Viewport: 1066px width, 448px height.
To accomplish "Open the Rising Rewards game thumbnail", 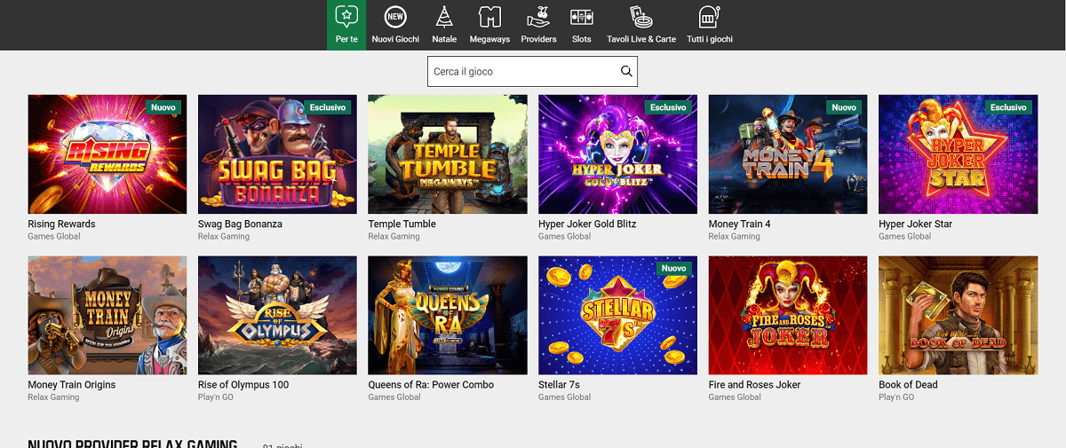I will point(107,154).
